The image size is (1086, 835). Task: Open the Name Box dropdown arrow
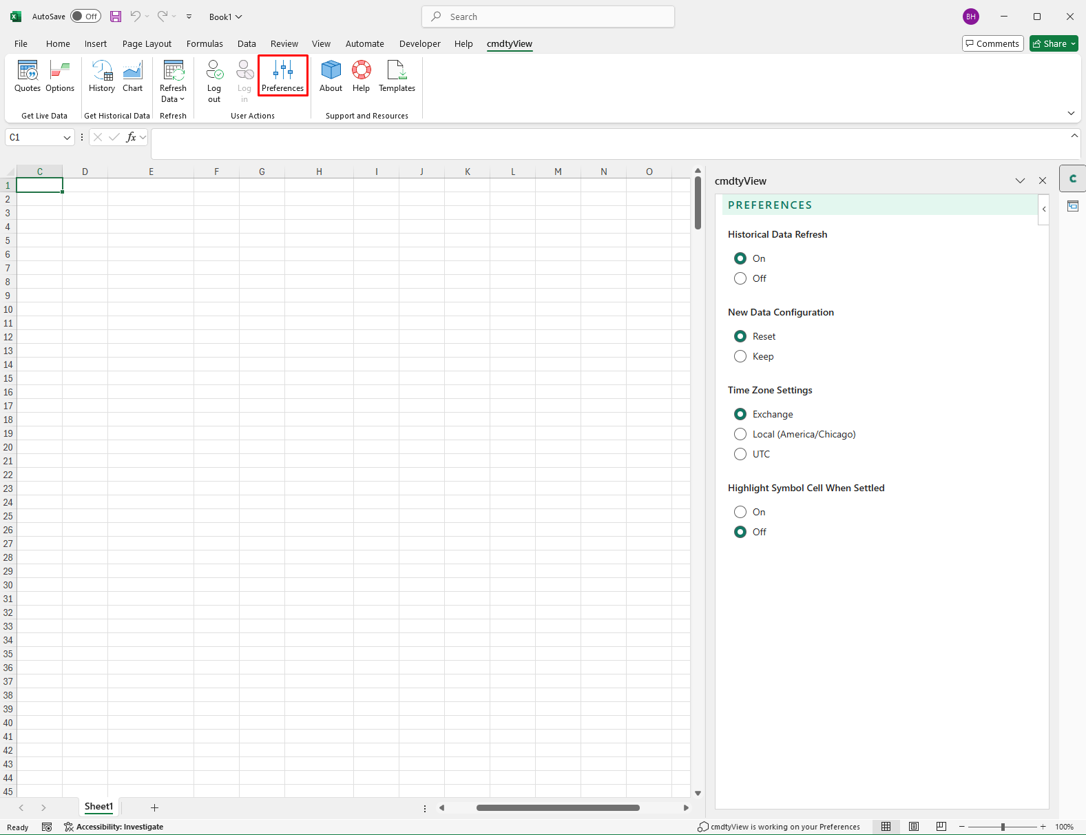tap(67, 137)
